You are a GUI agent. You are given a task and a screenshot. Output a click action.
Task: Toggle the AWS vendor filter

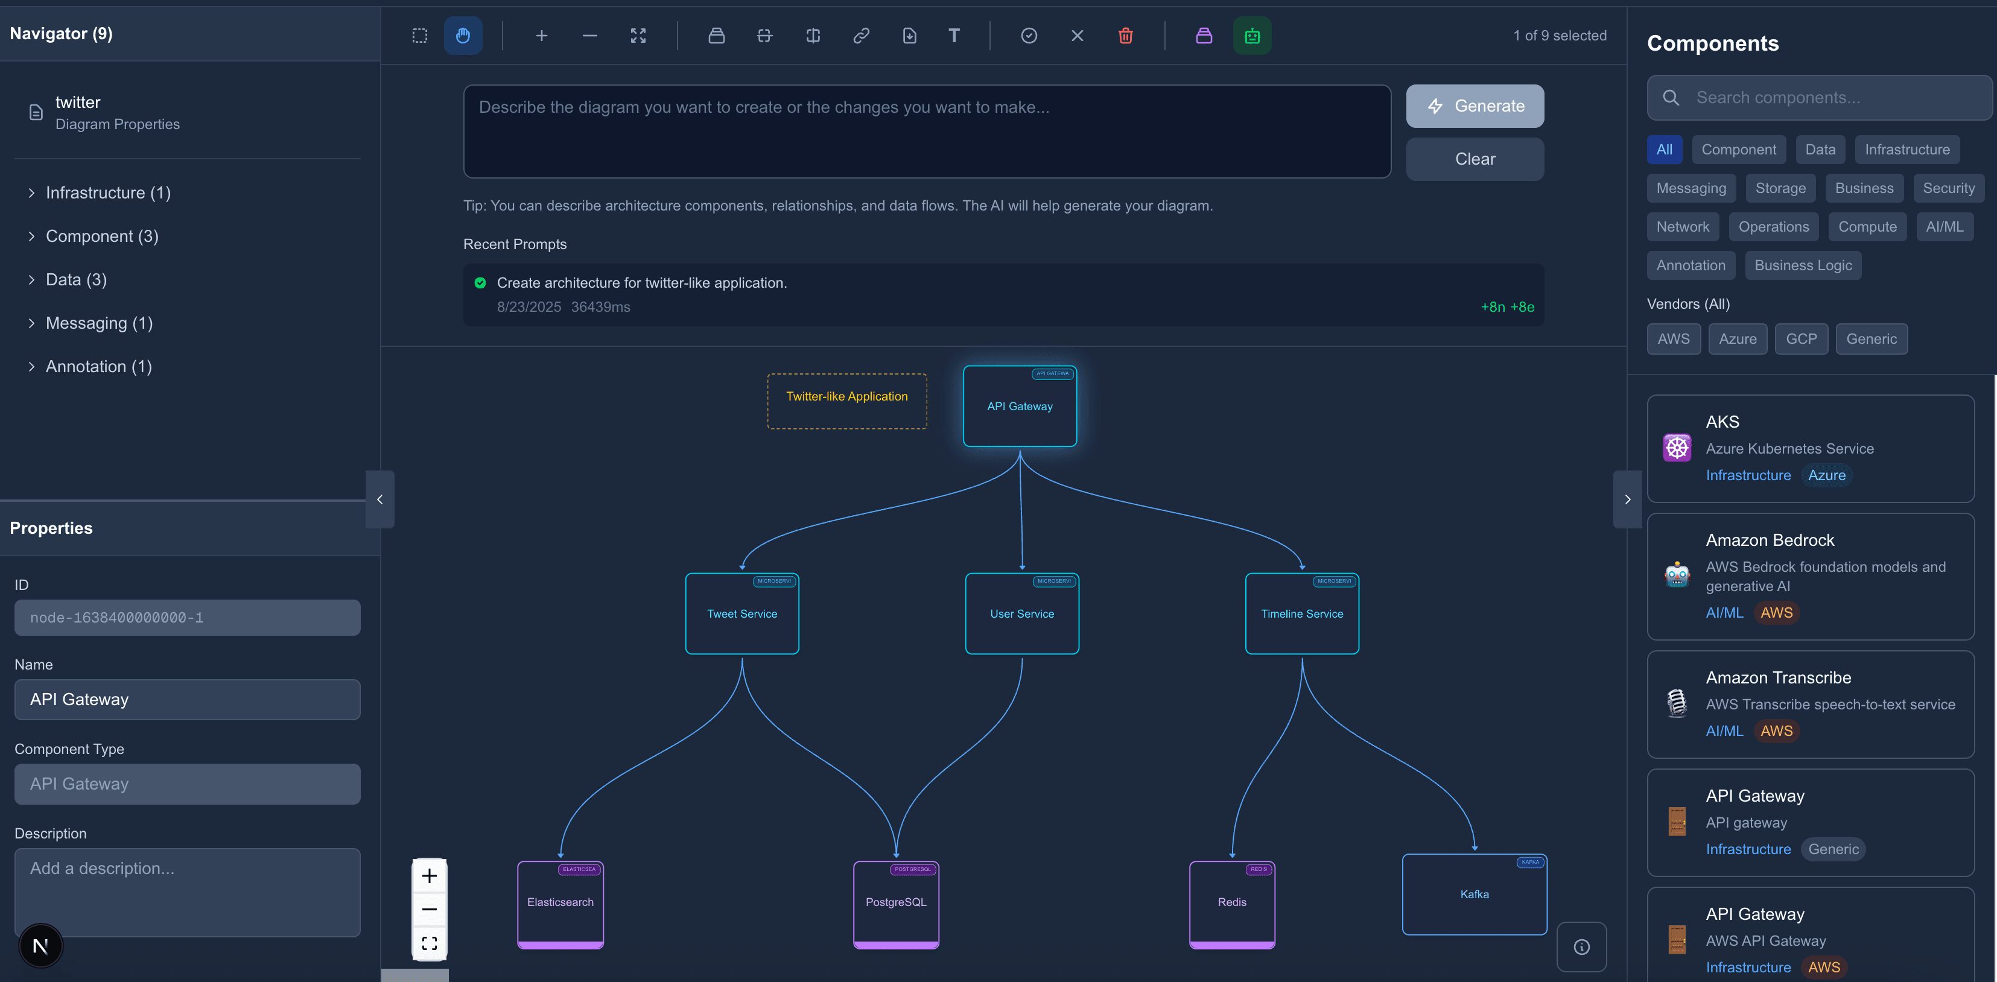1674,339
